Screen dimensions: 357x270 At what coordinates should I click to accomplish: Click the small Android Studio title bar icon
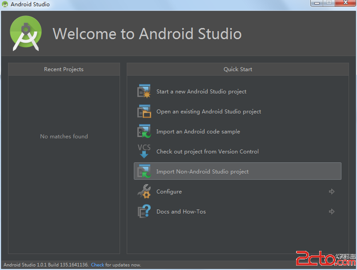(x=4, y=4)
